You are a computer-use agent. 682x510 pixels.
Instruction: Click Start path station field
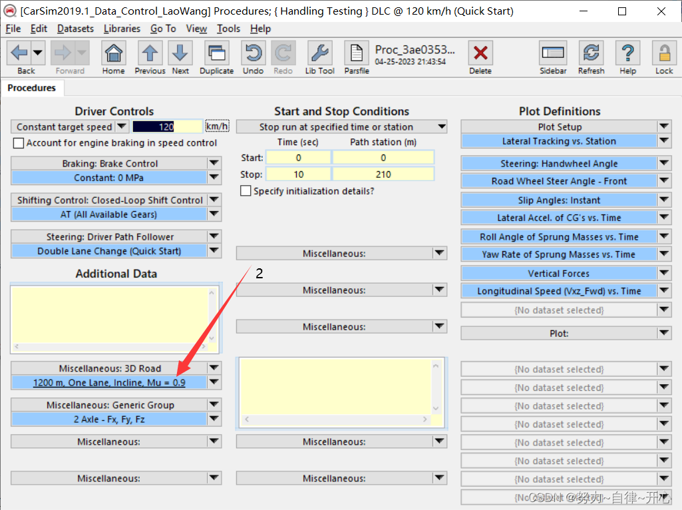pos(383,158)
